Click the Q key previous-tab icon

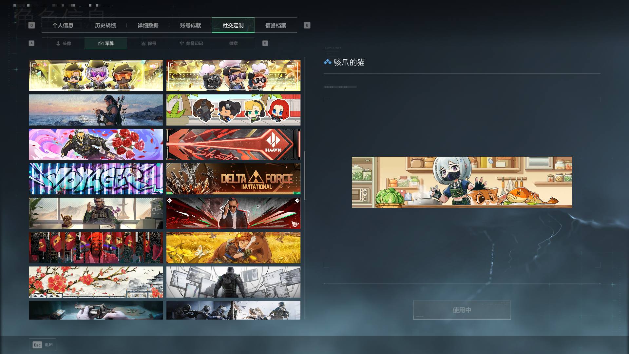pyautogui.click(x=31, y=25)
